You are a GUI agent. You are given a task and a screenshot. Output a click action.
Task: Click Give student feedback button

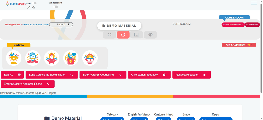click(149, 75)
